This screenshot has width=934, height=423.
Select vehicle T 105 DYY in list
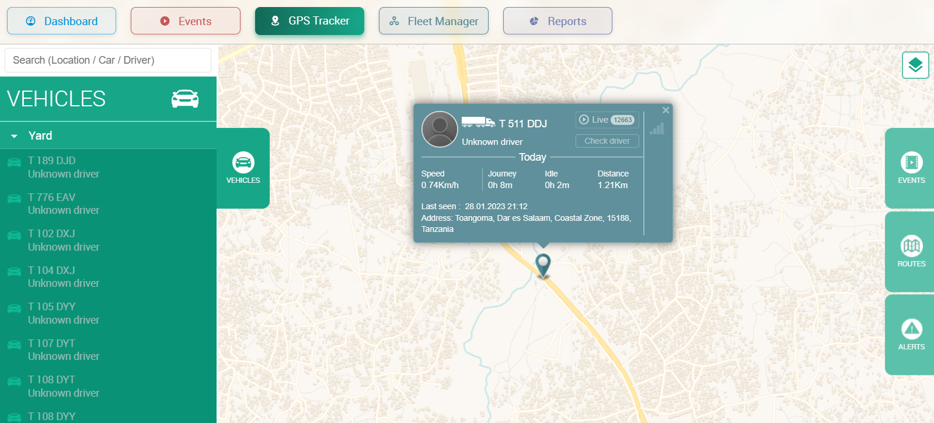(x=63, y=313)
